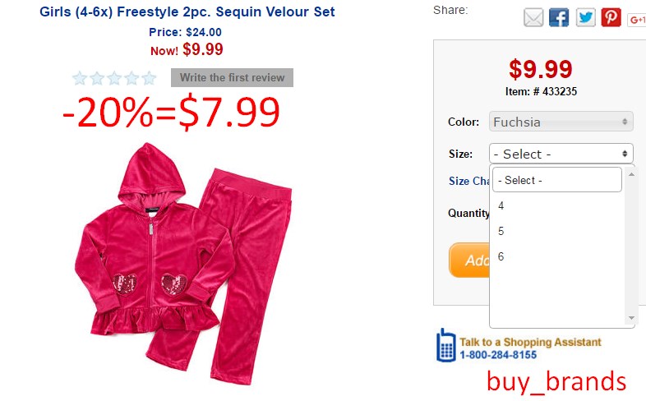Viewport: 646px width, 401px height.
Task: Click the dropdown list scroll up arrow
Action: click(631, 174)
